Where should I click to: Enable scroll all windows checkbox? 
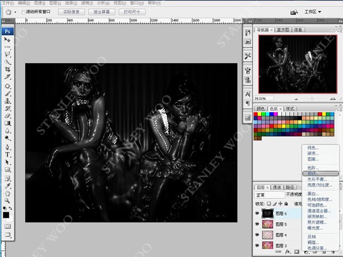(23, 12)
